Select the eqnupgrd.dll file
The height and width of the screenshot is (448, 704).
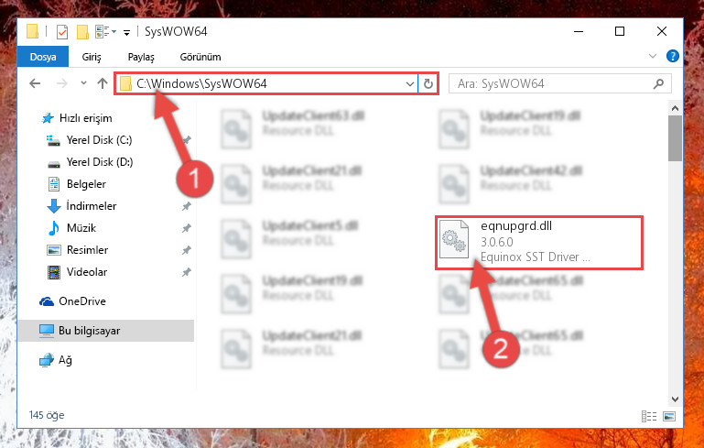coord(539,242)
